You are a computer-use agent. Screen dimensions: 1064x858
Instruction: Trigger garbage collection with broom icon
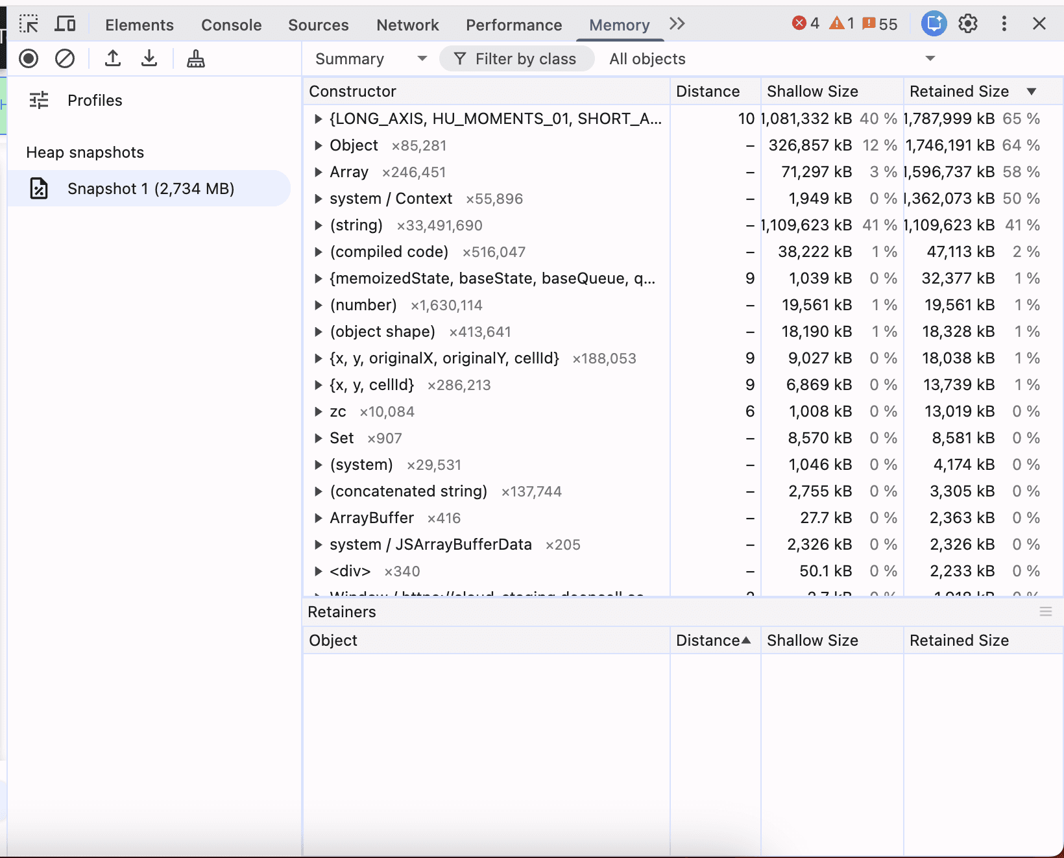pyautogui.click(x=195, y=58)
